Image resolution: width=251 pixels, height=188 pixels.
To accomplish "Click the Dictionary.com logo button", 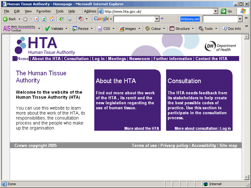I will point(190,19).
